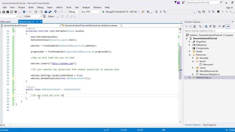235x132 pixels.
Task: Select AboutResources.txt in Solution Explorer
Action: pos(209,71)
